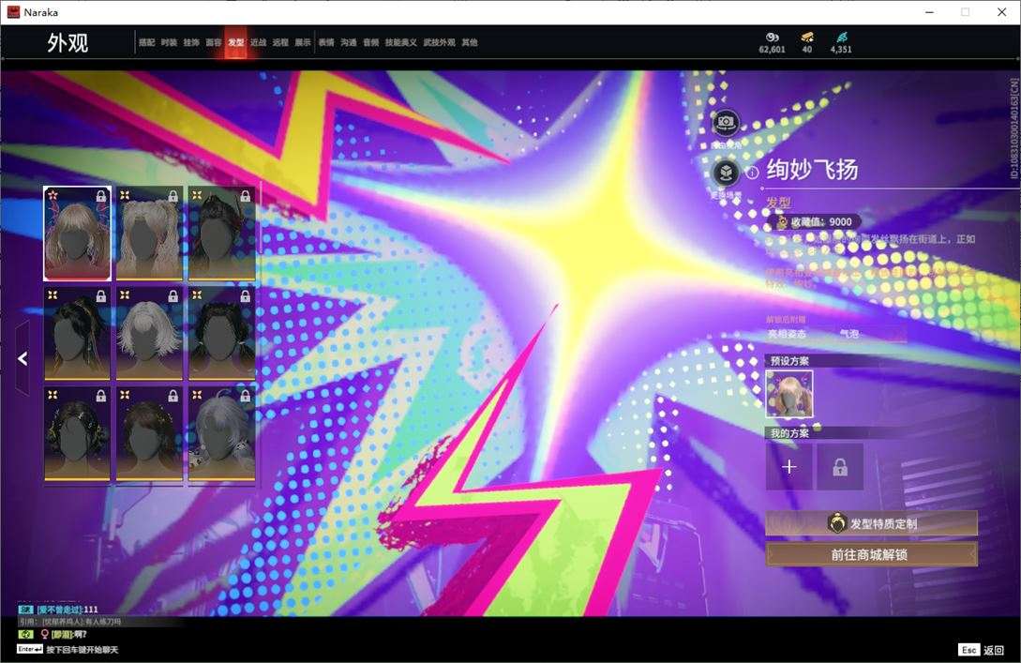Click the free camera view icon
This screenshot has height=663, width=1021.
(725, 123)
